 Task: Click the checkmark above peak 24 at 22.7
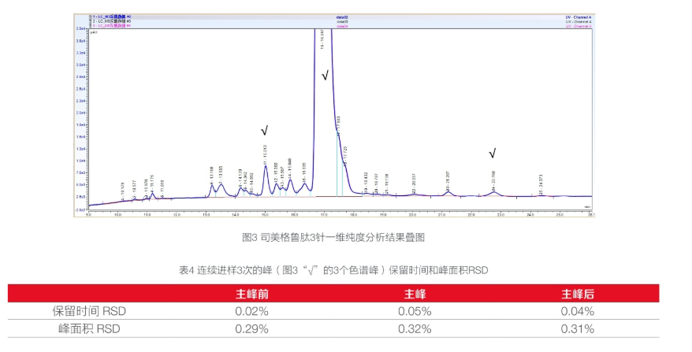pyautogui.click(x=493, y=153)
